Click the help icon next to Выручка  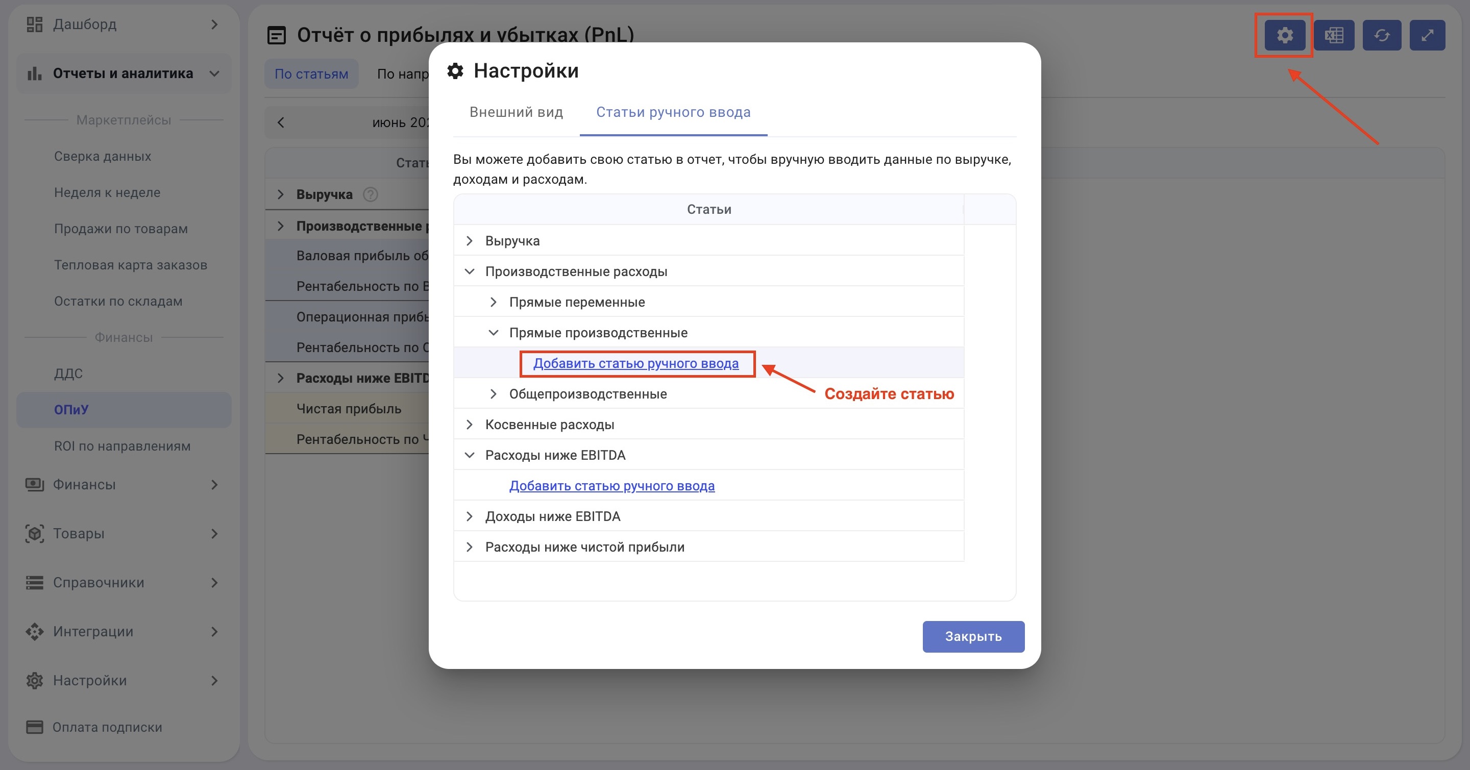371,194
